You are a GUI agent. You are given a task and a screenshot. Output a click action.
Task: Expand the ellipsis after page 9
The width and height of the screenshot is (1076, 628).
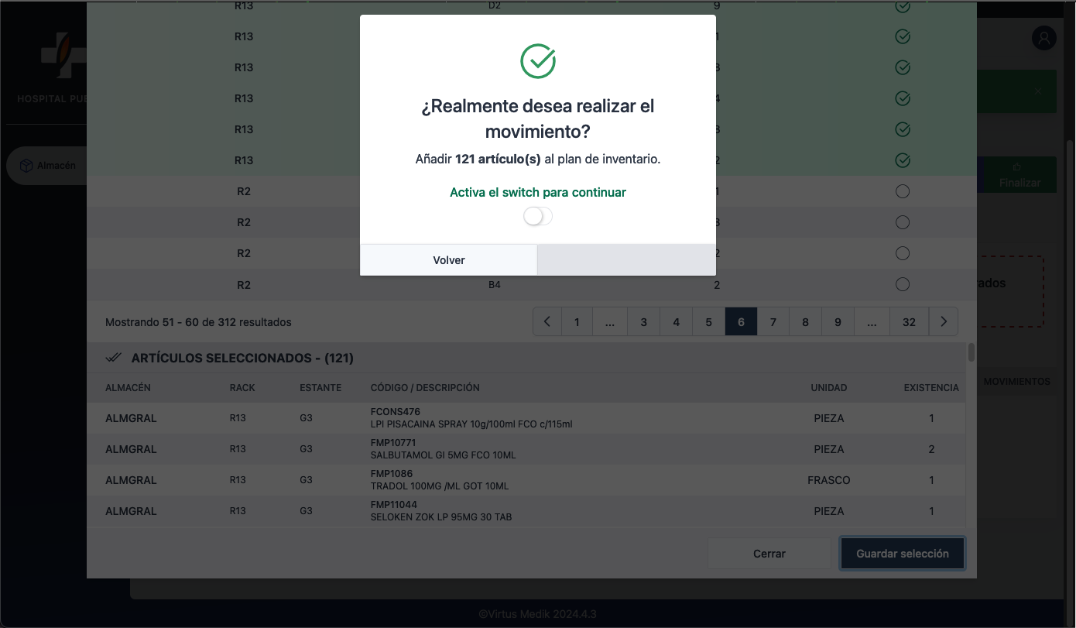coord(872,322)
